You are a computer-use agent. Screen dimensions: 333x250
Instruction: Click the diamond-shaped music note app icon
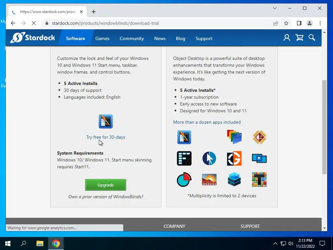(x=259, y=137)
